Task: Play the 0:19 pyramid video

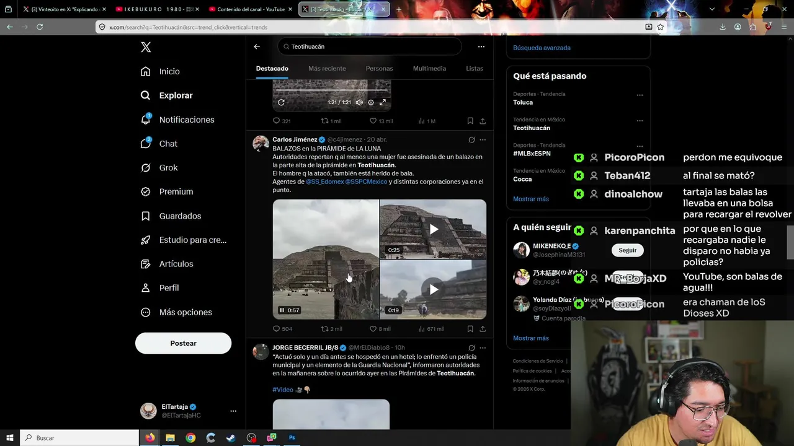Action: pos(434,289)
